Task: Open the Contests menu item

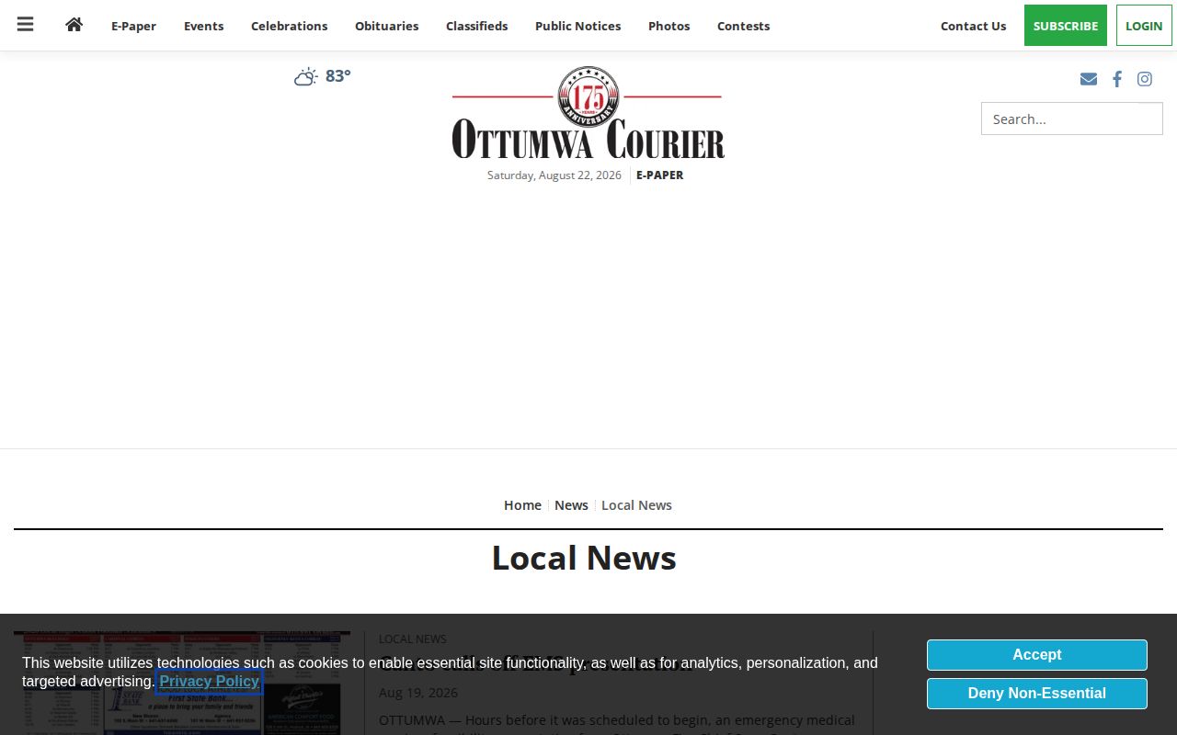Action: [743, 26]
